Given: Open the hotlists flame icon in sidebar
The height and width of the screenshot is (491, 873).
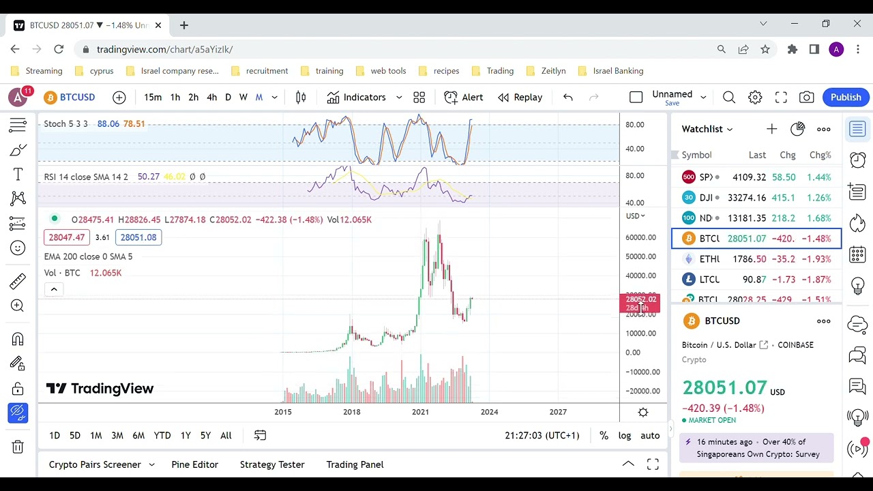Looking at the screenshot, I should pyautogui.click(x=857, y=223).
